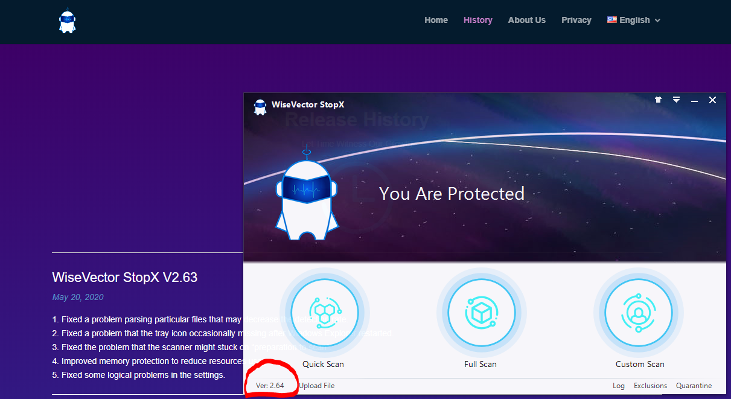The height and width of the screenshot is (399, 731).
Task: Start a Custom Scan via person icon
Action: pos(639,313)
